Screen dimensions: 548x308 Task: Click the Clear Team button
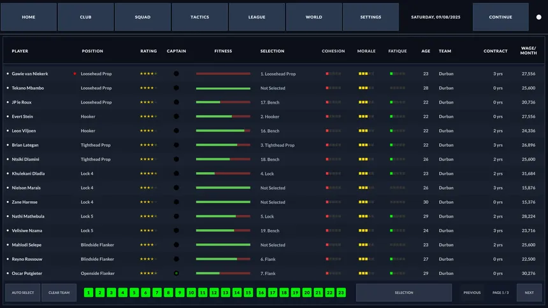pos(59,293)
